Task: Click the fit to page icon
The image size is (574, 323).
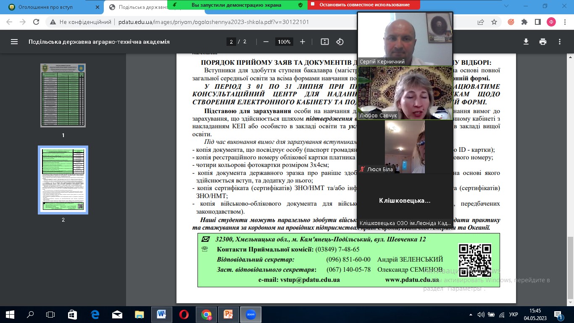Action: tap(324, 42)
